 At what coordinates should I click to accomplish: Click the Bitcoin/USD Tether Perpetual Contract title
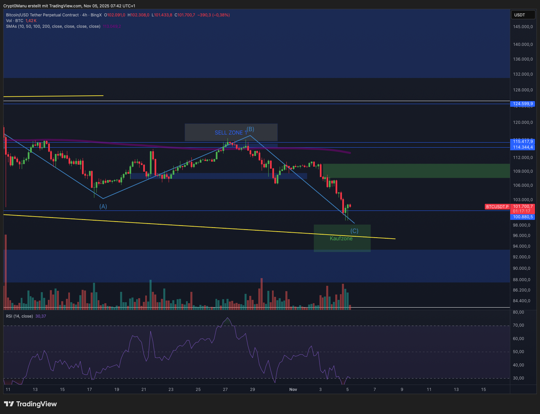[x=42, y=15]
